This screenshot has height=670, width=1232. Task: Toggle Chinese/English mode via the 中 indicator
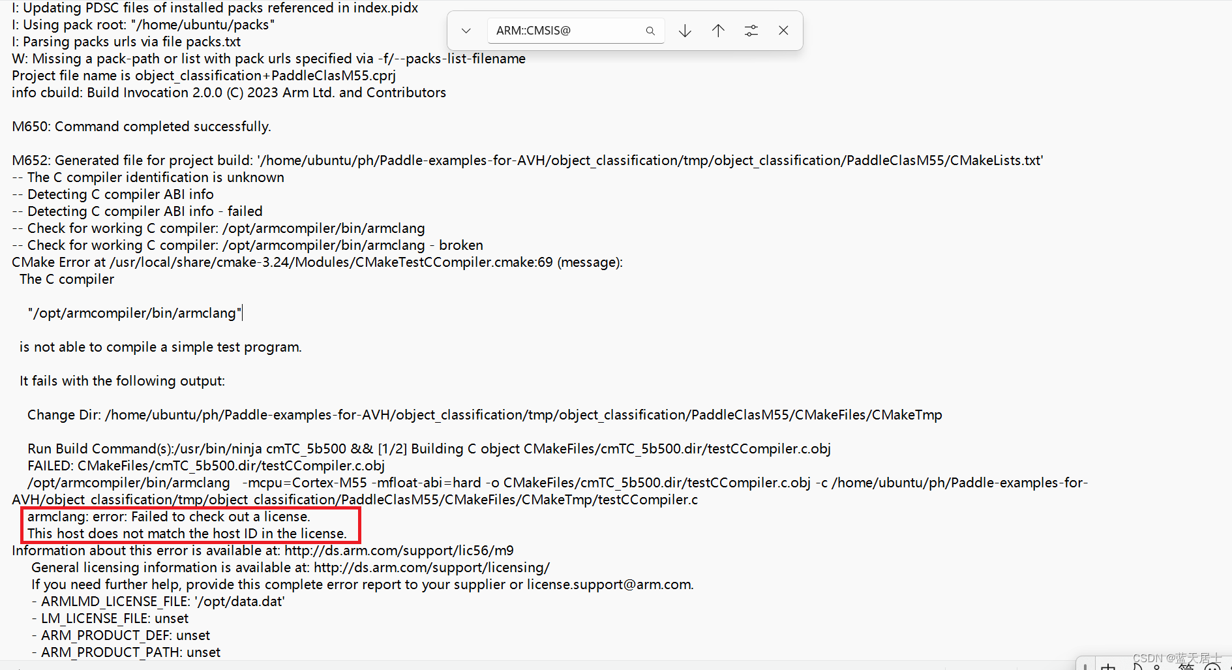(1107, 667)
